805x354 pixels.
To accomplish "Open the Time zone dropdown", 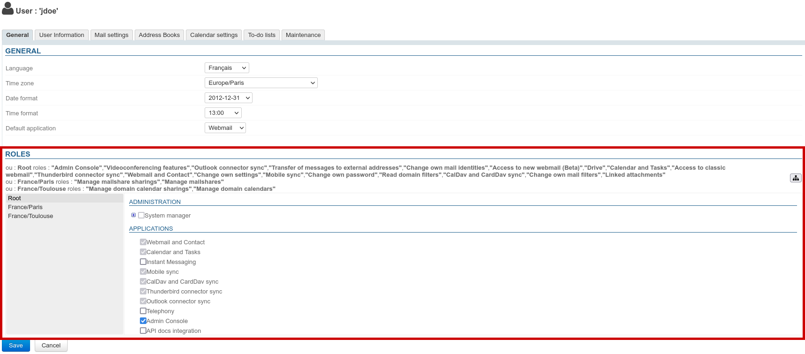I will click(261, 83).
